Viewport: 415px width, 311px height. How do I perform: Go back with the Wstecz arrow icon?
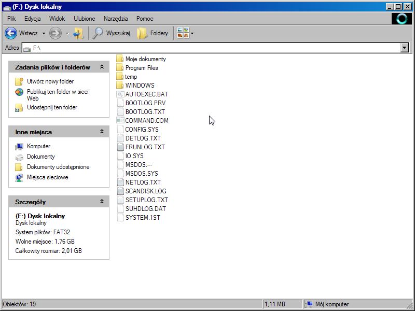[11, 33]
